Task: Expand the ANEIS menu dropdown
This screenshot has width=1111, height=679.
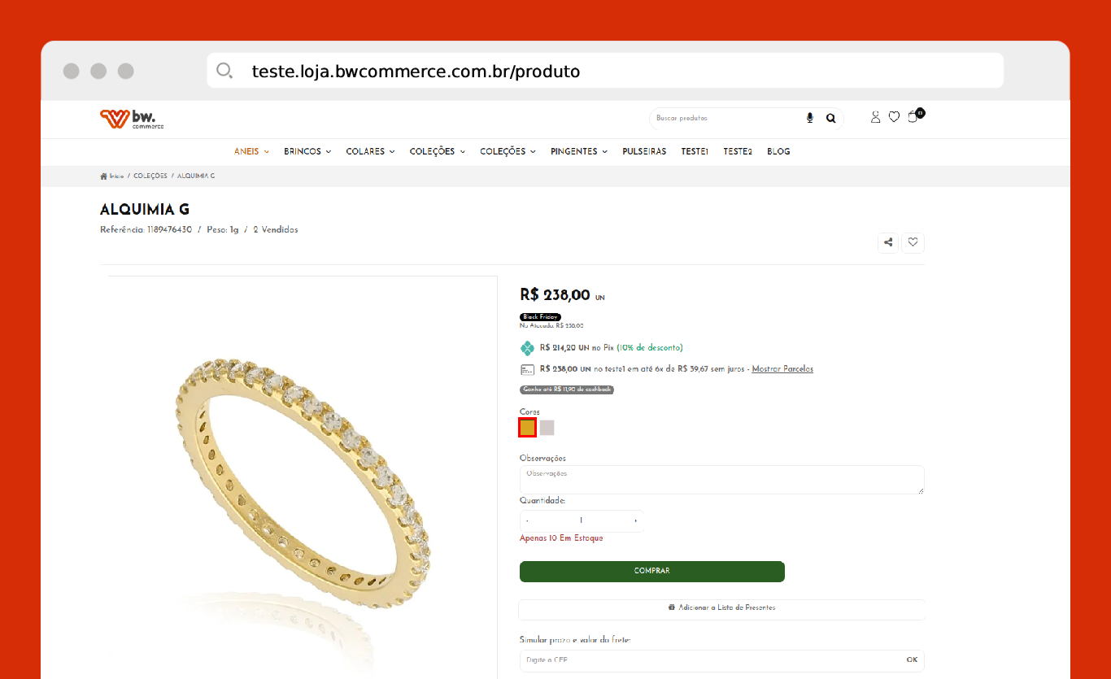Action: (x=251, y=152)
